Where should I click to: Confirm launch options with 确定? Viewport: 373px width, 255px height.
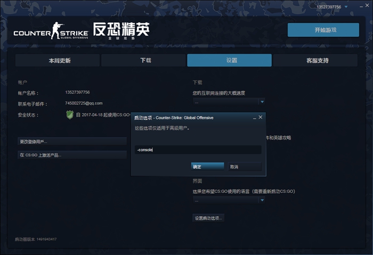[x=207, y=167]
